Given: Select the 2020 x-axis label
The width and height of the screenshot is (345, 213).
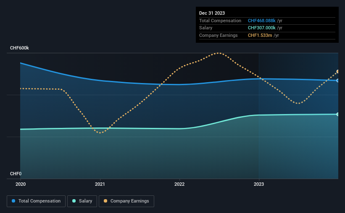Looking at the screenshot, I should click(21, 184).
